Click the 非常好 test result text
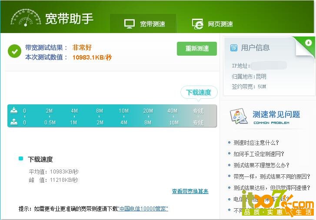Image resolution: width=316 pixels, height=220 pixels. (82, 47)
